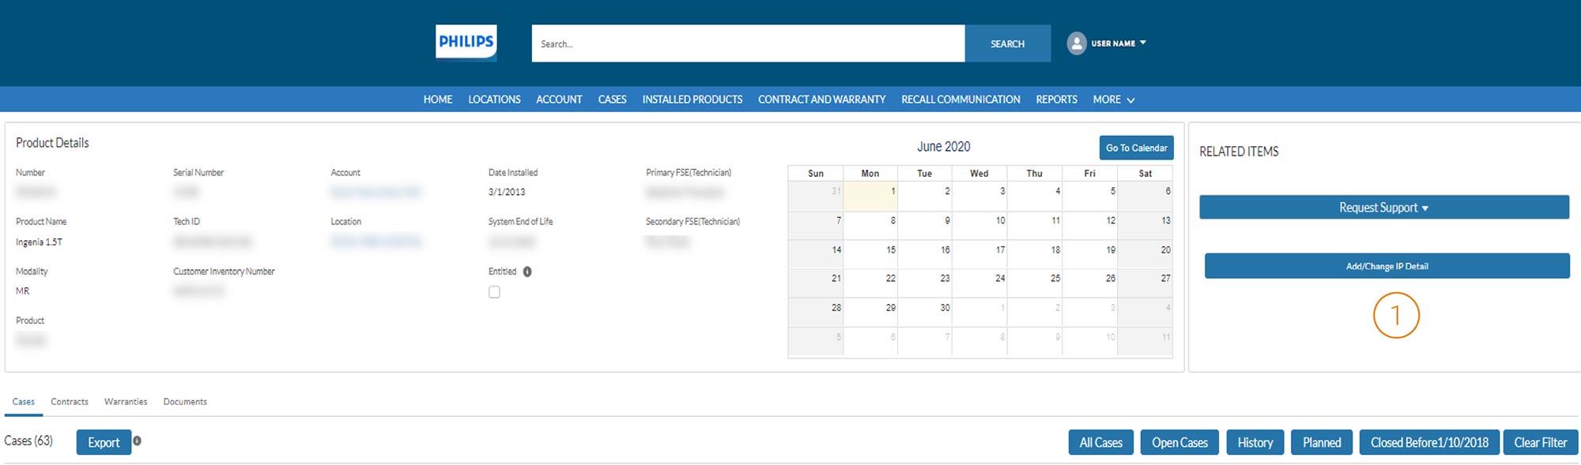This screenshot has width=1581, height=465.
Task: Click the Clear Filter button
Action: click(x=1540, y=443)
